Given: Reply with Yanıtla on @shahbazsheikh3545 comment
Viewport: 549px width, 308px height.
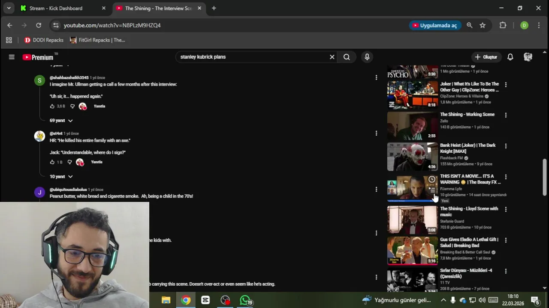Looking at the screenshot, I should click(x=99, y=106).
